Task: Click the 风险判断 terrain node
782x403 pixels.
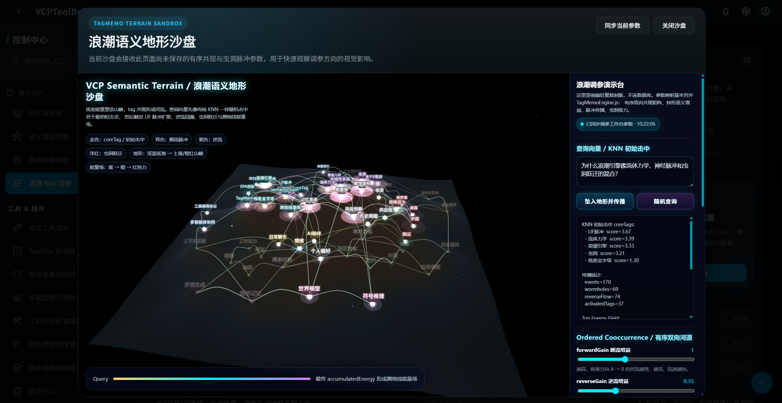Action: pos(354,216)
